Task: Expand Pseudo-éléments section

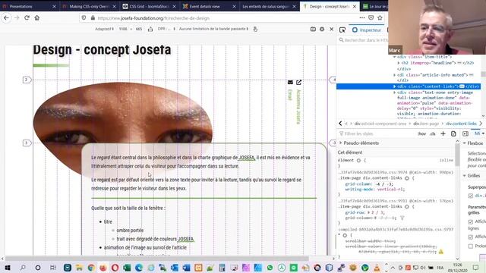Action: [x=341, y=143]
